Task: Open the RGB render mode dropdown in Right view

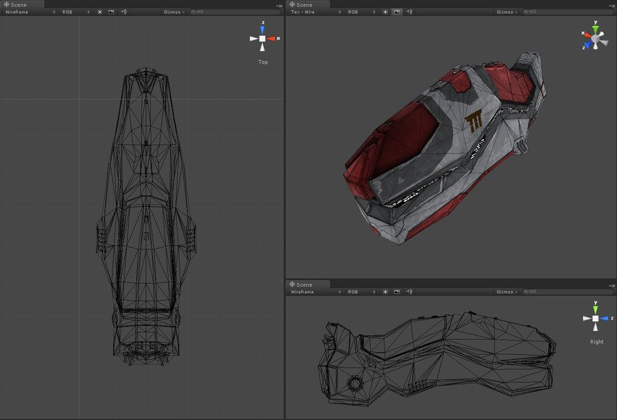Action: 361,292
